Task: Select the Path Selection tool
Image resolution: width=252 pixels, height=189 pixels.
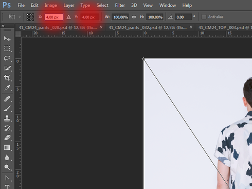Action: [7, 178]
